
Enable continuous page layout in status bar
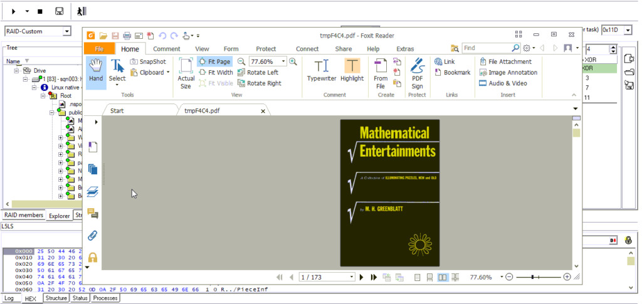429,278
